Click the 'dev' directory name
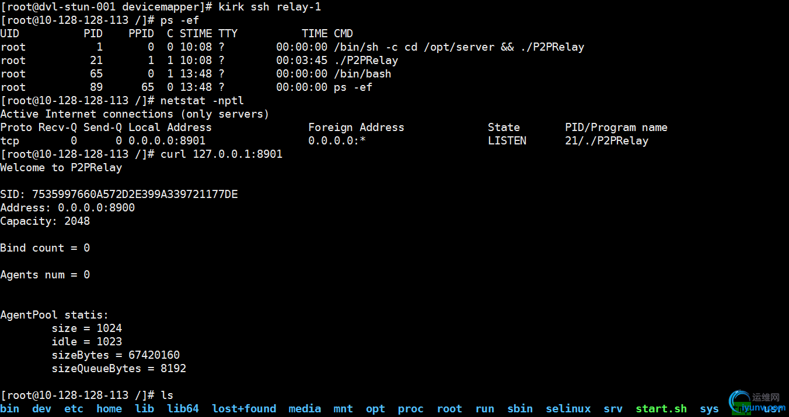789x417 pixels. tap(42, 409)
